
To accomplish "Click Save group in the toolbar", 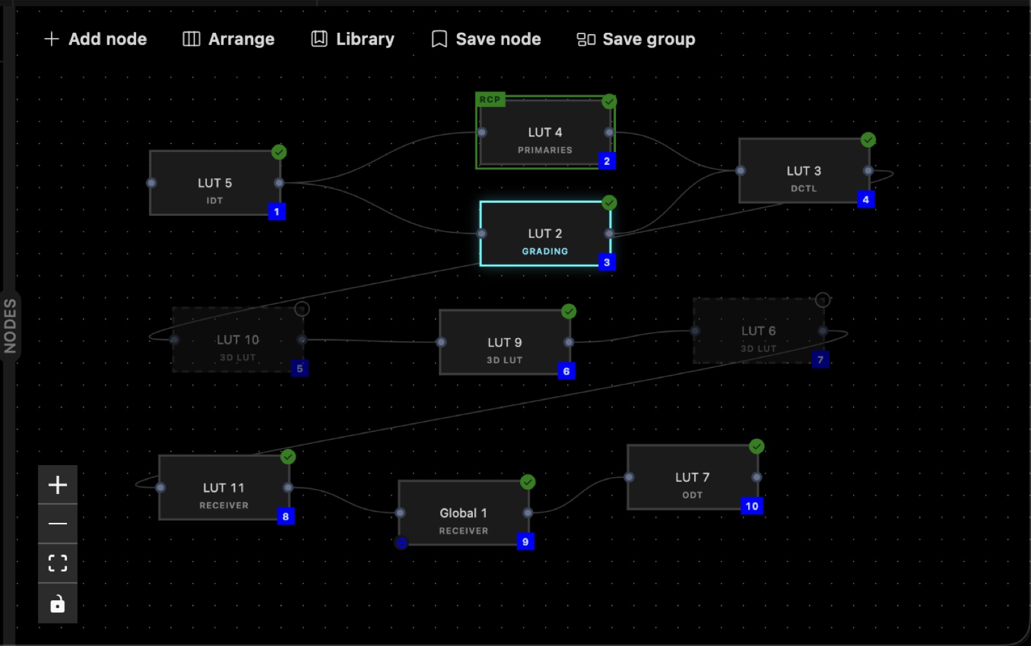I will point(636,39).
